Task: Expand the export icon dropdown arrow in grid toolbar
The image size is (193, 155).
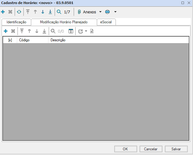Action: click(86, 31)
